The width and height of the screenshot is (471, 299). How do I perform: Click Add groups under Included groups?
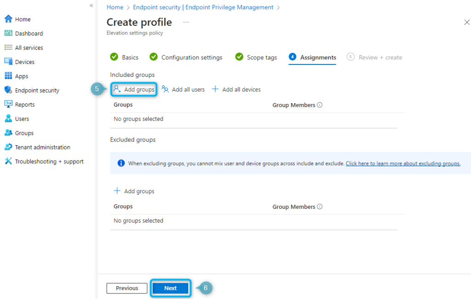click(134, 89)
